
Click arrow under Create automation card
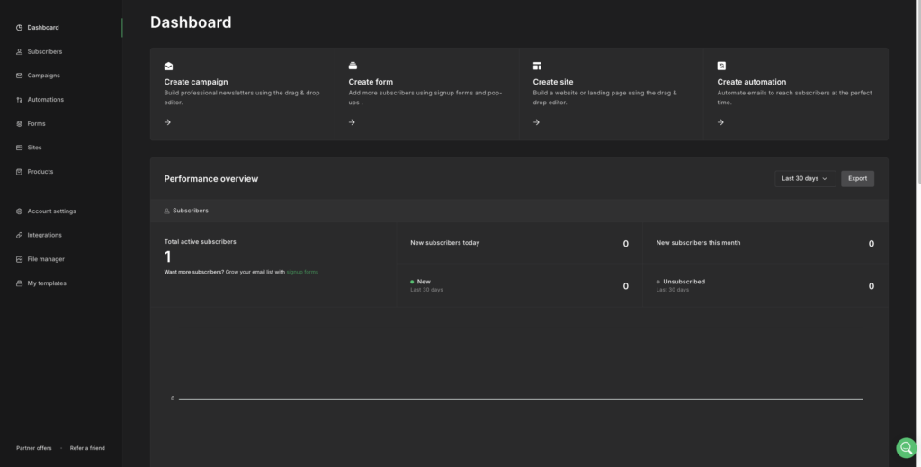pos(720,122)
